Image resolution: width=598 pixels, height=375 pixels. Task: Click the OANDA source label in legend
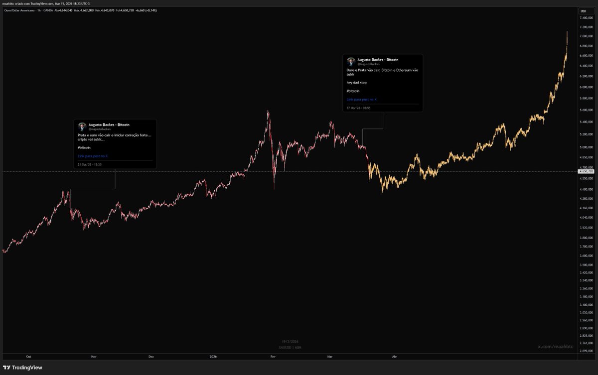[48, 10]
